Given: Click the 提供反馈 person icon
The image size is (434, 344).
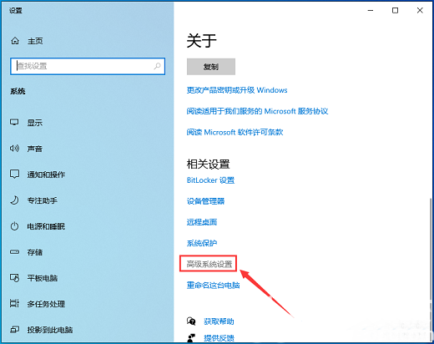Looking at the screenshot, I should (191, 338).
